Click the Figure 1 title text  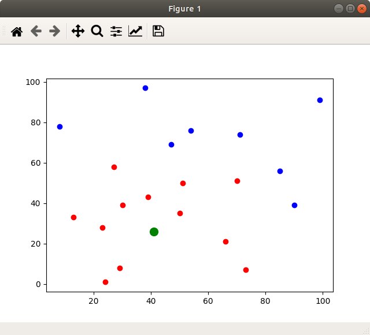click(184, 9)
